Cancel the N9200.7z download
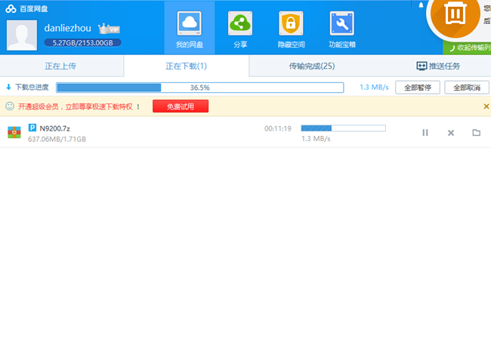The height and width of the screenshot is (361, 491). 451,133
